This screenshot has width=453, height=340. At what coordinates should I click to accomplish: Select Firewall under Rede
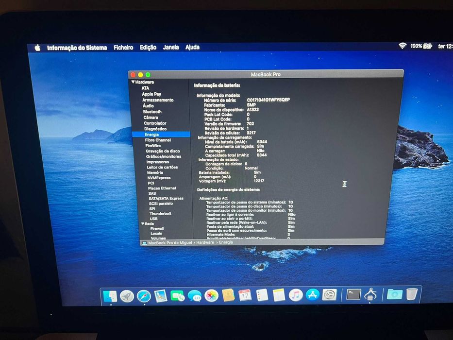coord(157,228)
